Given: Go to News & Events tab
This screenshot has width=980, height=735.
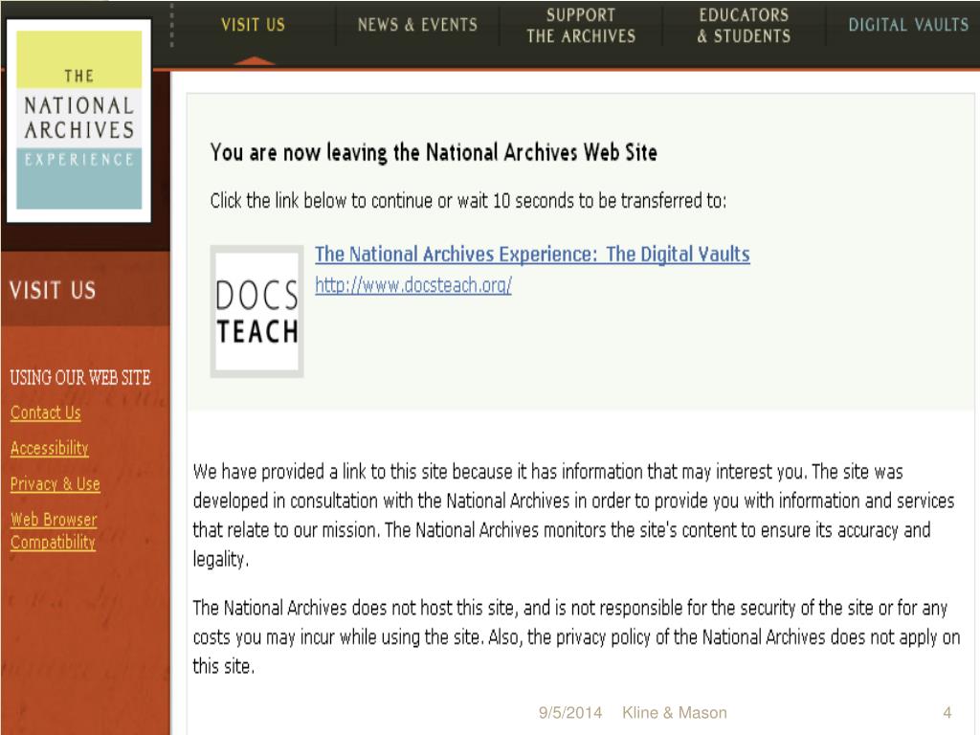Looking at the screenshot, I should 417,25.
